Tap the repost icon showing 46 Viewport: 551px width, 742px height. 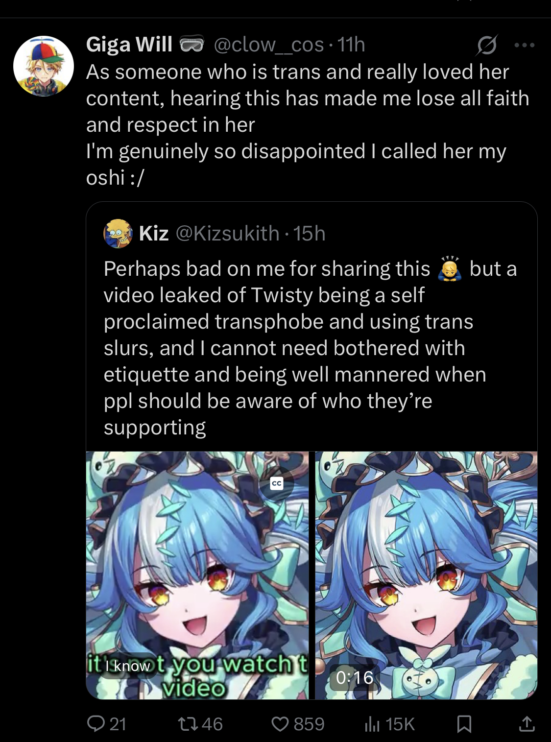pos(186,723)
